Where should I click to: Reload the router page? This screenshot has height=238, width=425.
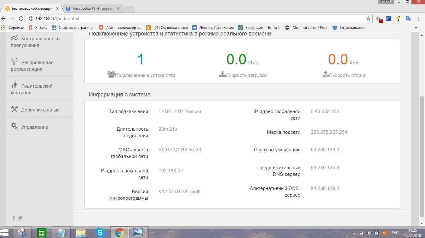point(21,19)
